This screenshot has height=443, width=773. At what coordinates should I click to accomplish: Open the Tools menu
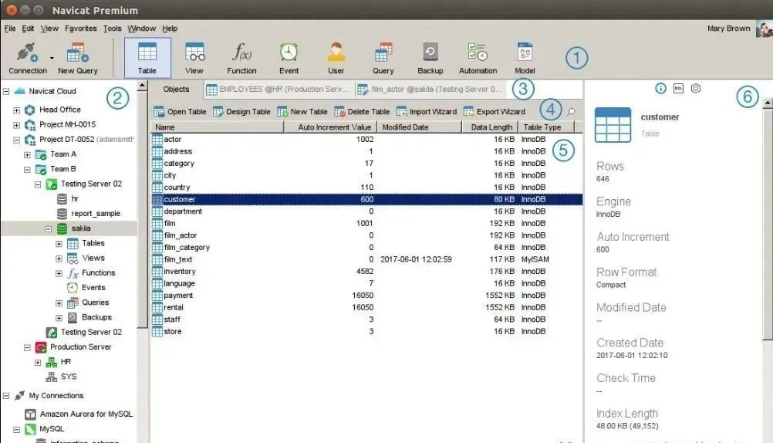click(x=112, y=29)
